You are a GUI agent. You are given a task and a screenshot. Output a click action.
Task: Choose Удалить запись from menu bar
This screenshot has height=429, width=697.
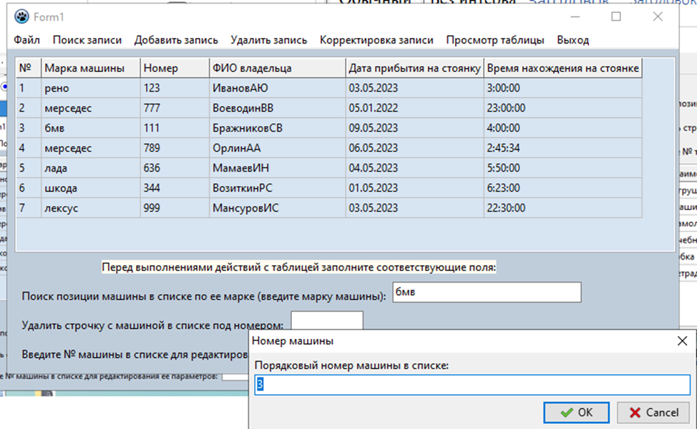click(x=268, y=40)
